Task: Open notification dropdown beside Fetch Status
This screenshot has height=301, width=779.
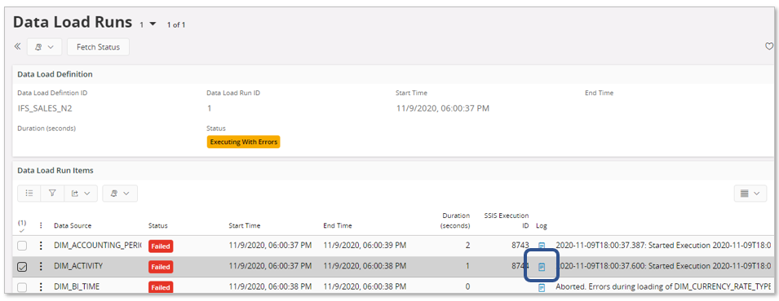Action: coord(44,47)
